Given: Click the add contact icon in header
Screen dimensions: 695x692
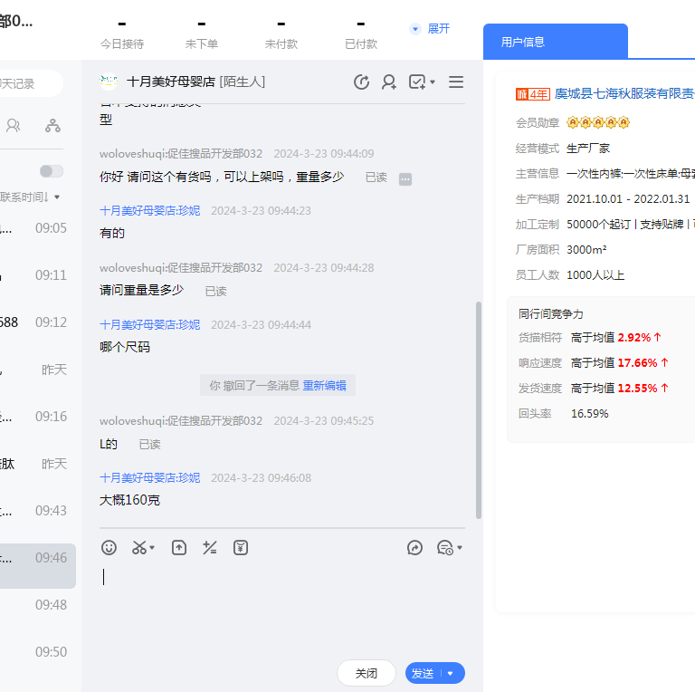Looking at the screenshot, I should click(389, 82).
